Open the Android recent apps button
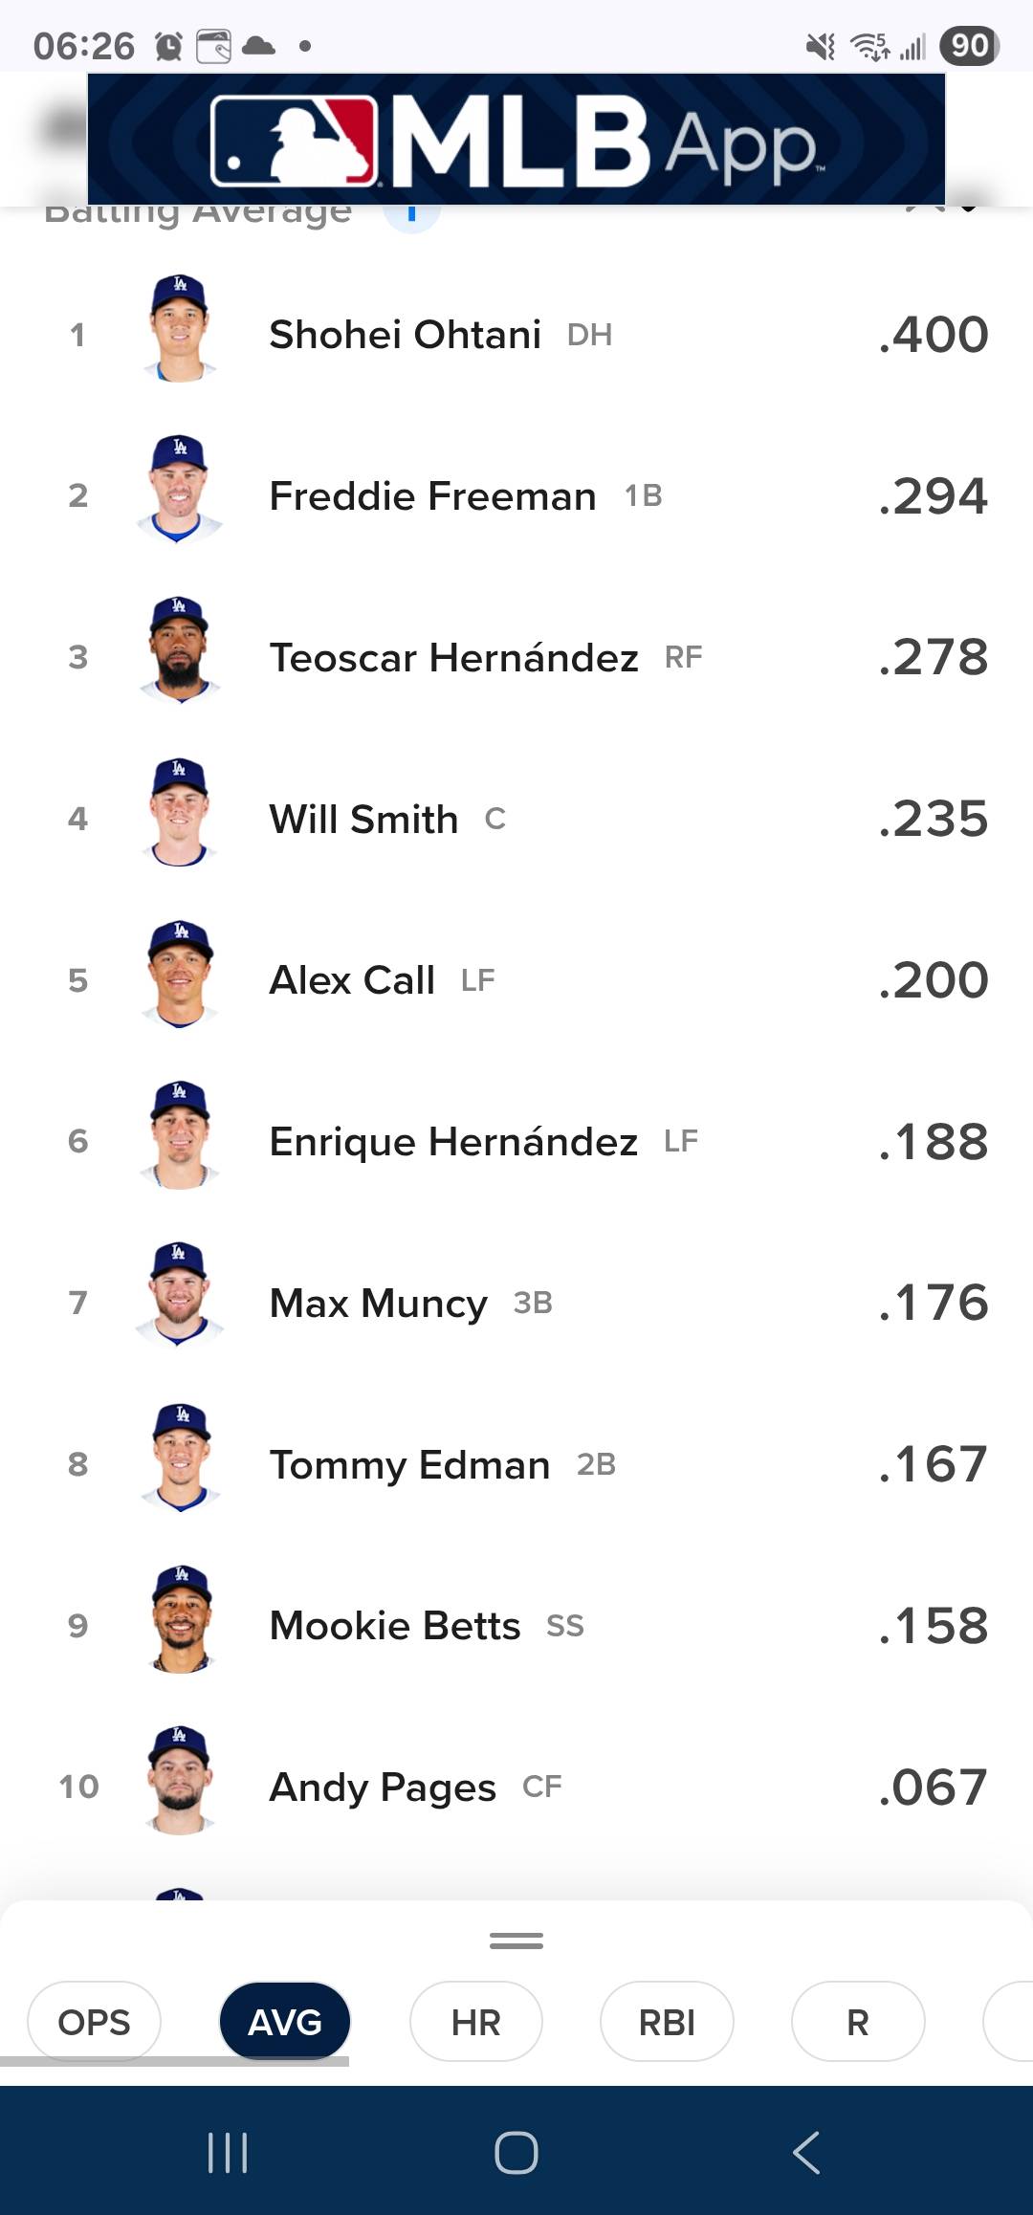The height and width of the screenshot is (2215, 1033). click(228, 2153)
